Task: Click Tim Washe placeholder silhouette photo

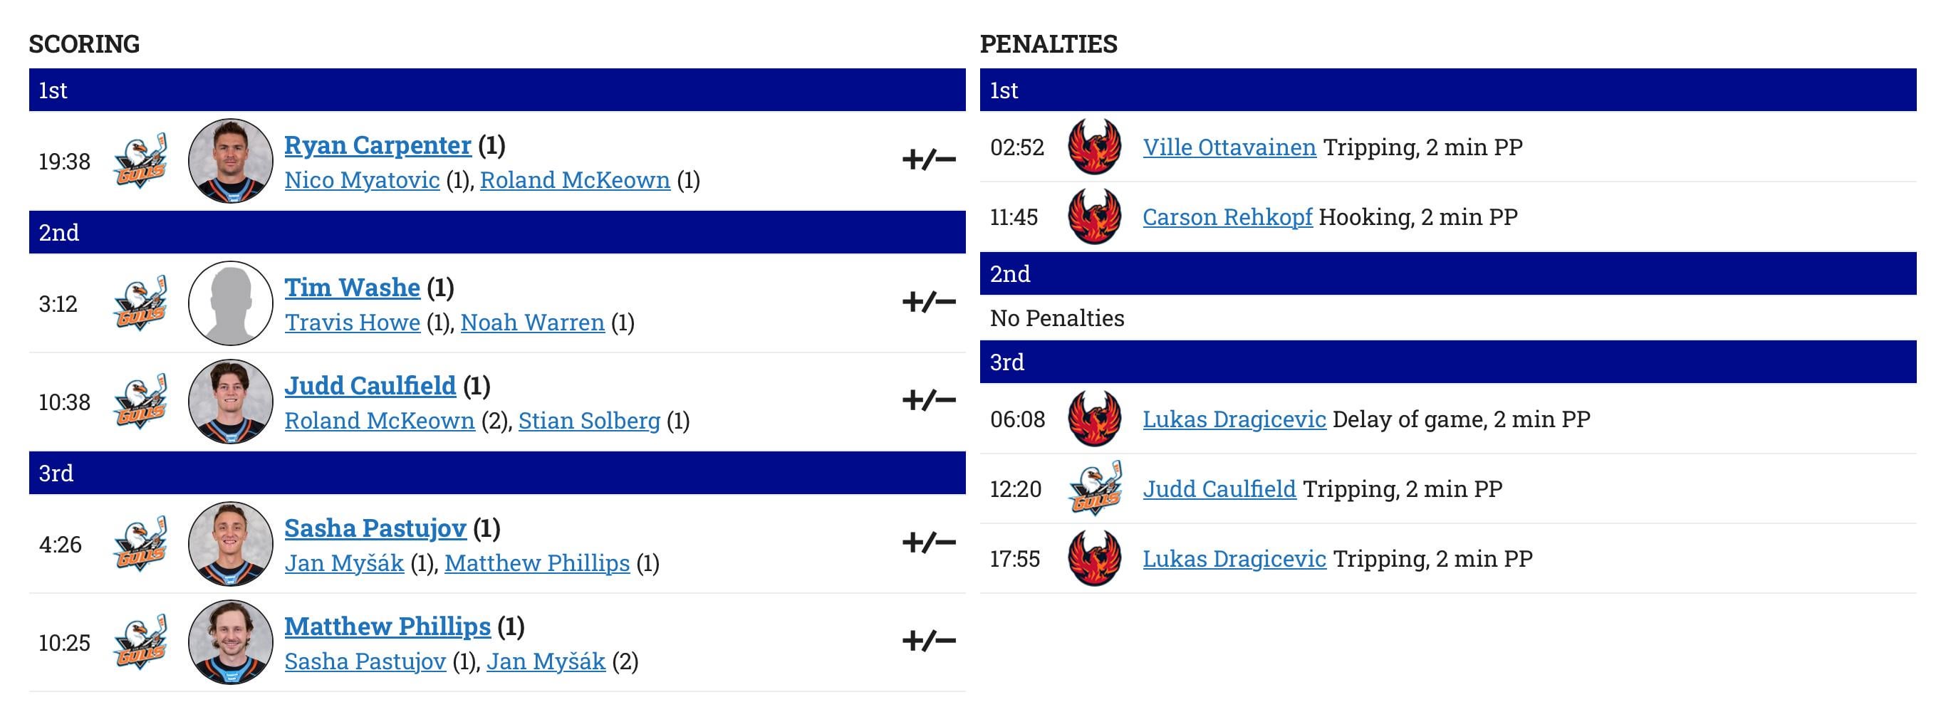Action: click(230, 303)
